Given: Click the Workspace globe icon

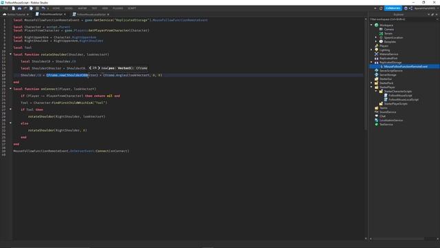Looking at the screenshot, I should (377, 25).
